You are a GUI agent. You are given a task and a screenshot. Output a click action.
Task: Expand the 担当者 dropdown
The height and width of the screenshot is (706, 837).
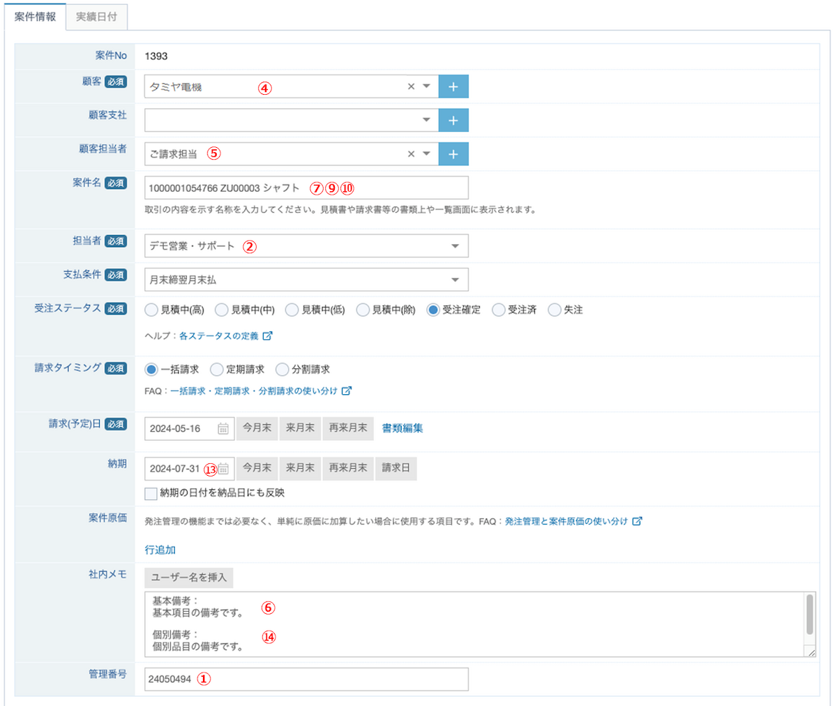point(455,246)
